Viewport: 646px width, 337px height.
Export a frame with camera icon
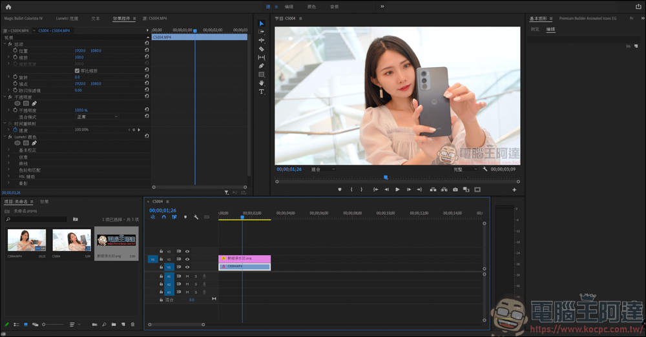tap(455, 190)
